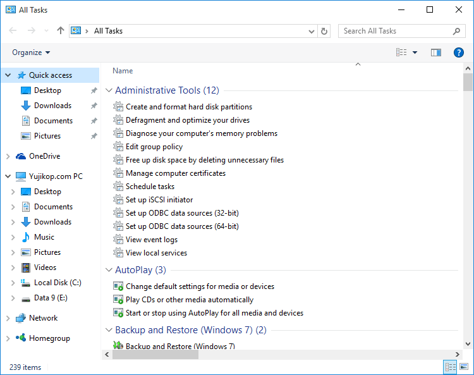Open Change default settings for media
This screenshot has height=375, width=474.
[x=200, y=286]
